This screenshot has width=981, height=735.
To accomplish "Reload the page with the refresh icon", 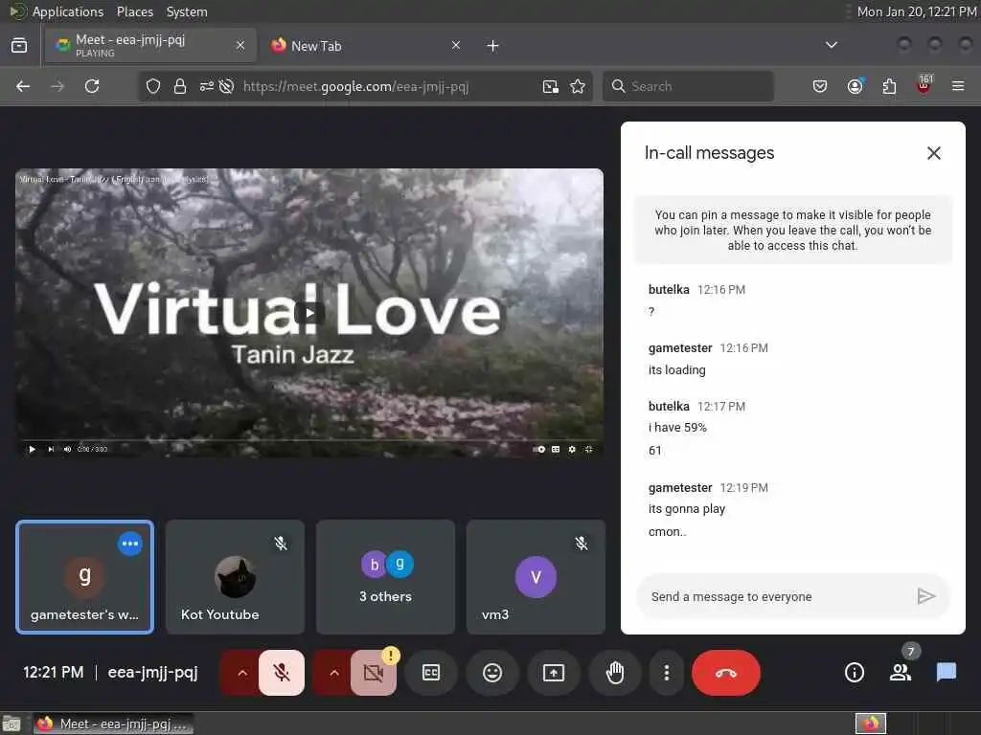I will click(x=92, y=86).
